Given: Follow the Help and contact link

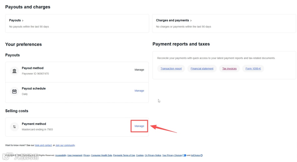Looking at the screenshot, I should 43,145.
